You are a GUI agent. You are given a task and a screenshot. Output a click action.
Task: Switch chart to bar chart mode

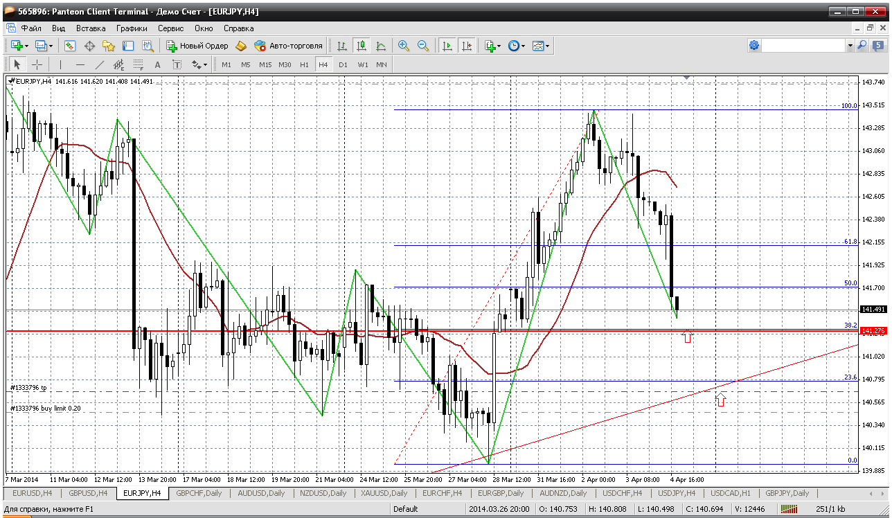(x=342, y=46)
